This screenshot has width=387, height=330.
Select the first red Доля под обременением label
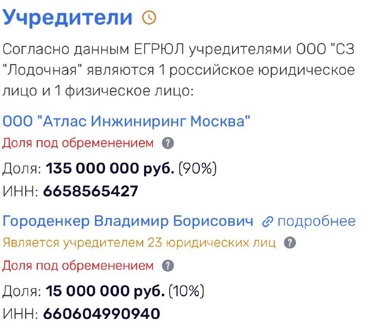coord(78,143)
